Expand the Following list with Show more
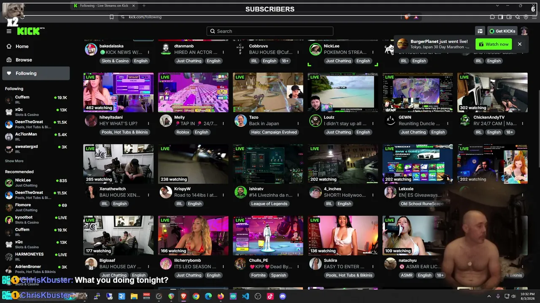This screenshot has height=303, width=540. 14,161
